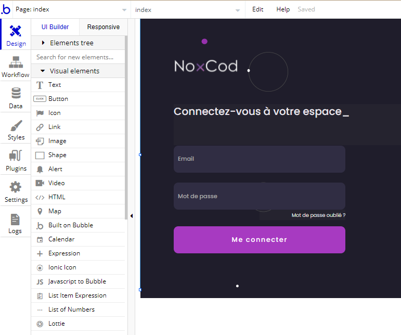The width and height of the screenshot is (401, 335).
Task: Open the Data section icon
Action: (16, 97)
